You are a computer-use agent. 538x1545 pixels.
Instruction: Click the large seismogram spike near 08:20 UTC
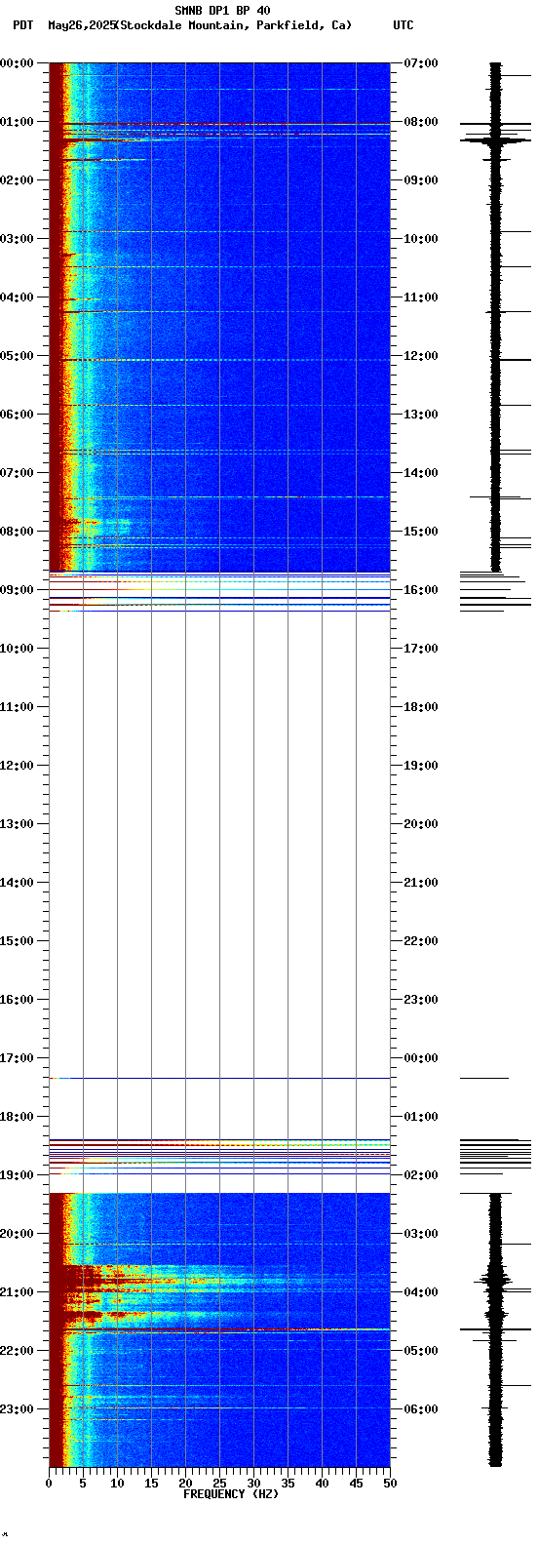coord(495,140)
